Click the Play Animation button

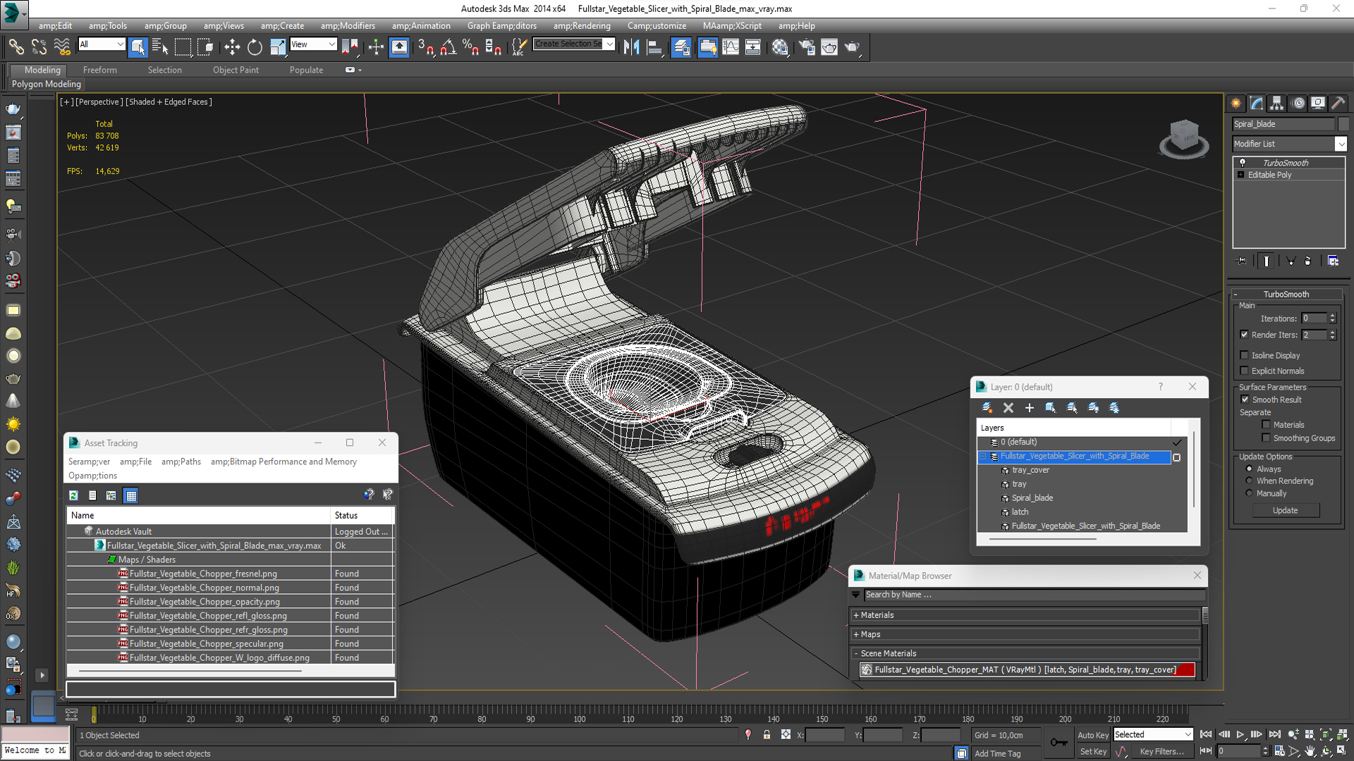click(x=1240, y=734)
